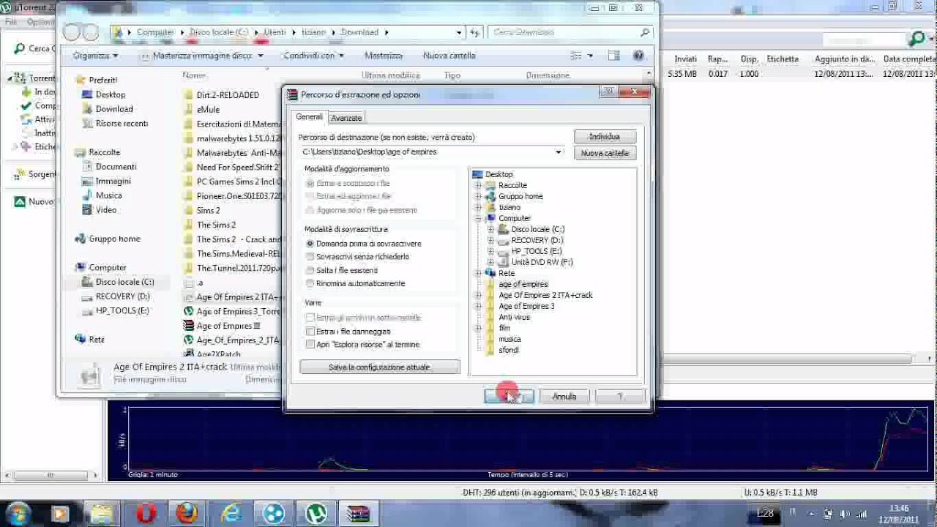
Task: Select musica folder in extraction tree
Action: (x=509, y=339)
